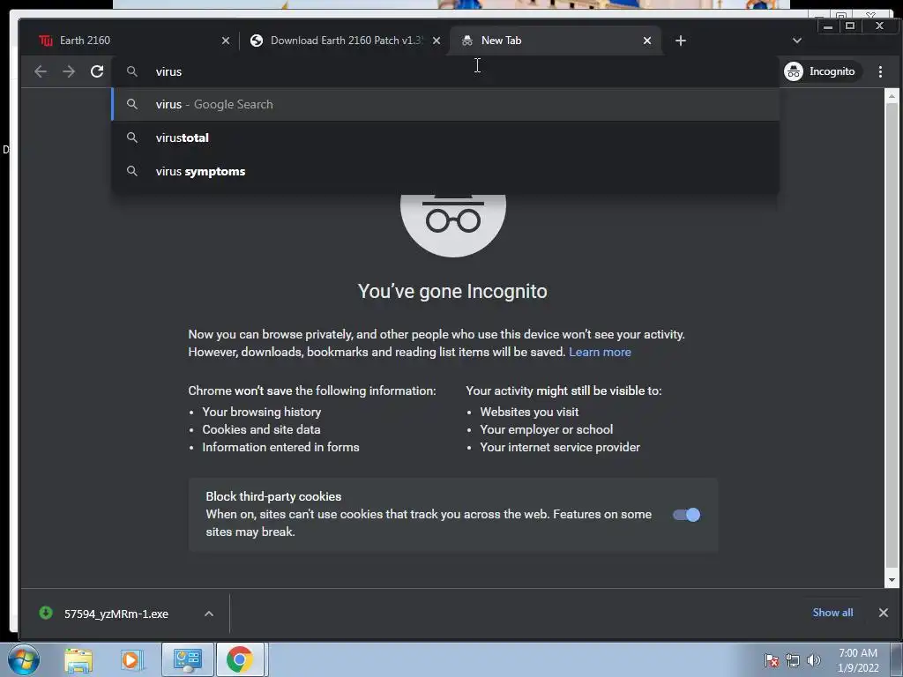Close the Earth 2160 tab
The image size is (903, 677).
226,41
